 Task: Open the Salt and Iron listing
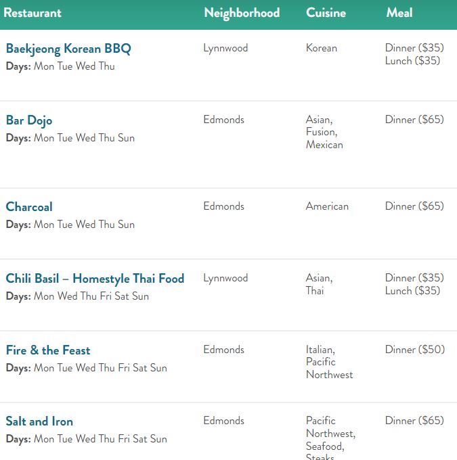pos(39,421)
